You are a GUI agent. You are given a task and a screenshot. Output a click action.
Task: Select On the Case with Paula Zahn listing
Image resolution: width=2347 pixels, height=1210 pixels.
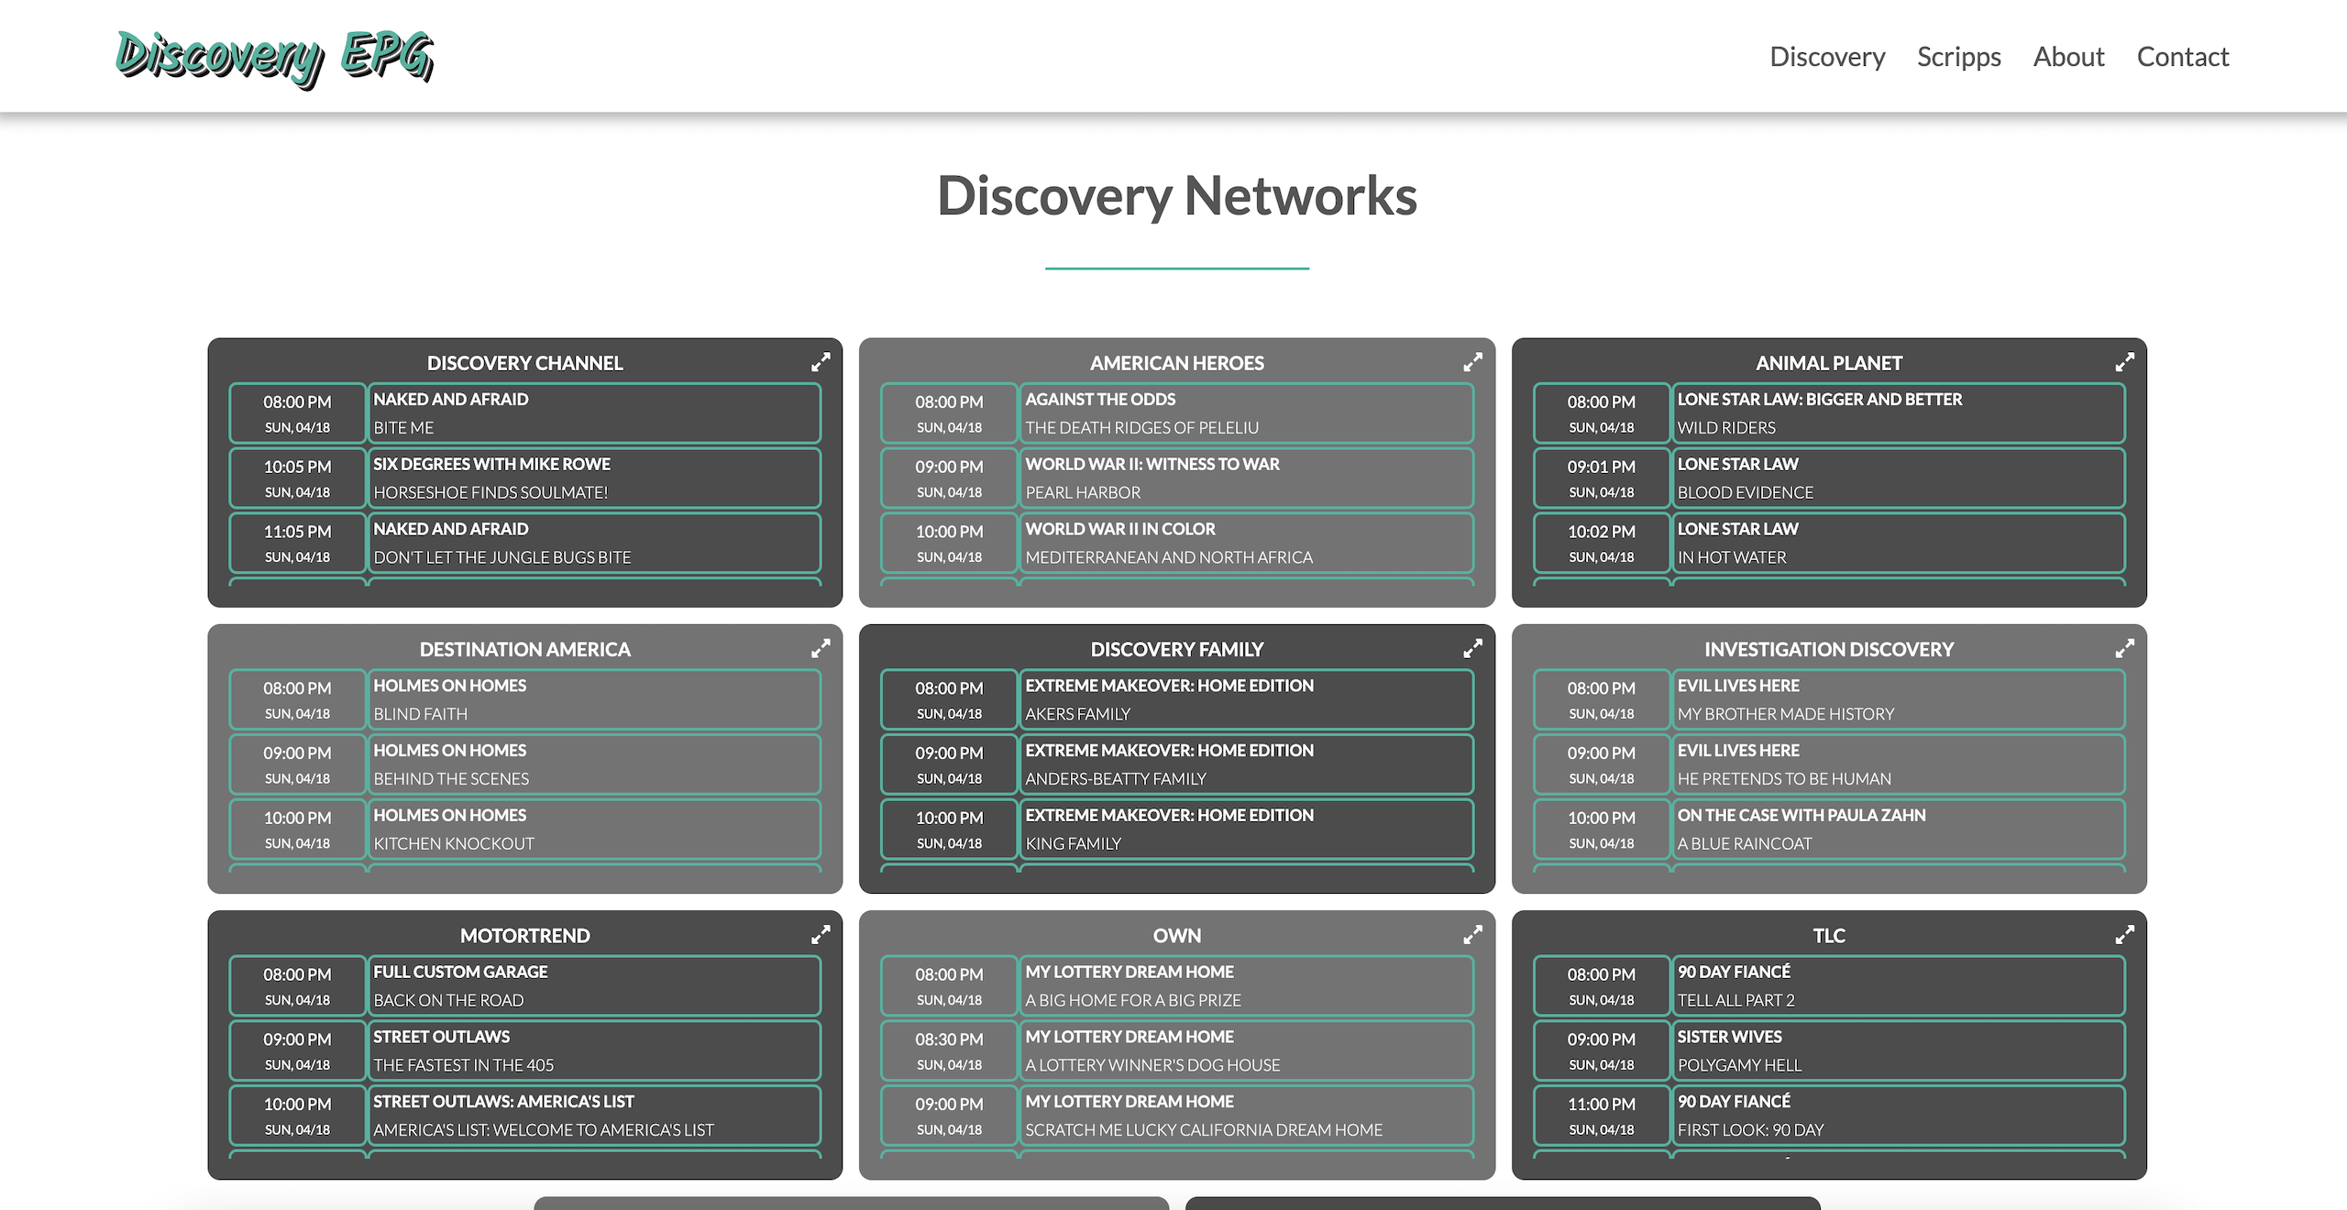click(x=1898, y=829)
